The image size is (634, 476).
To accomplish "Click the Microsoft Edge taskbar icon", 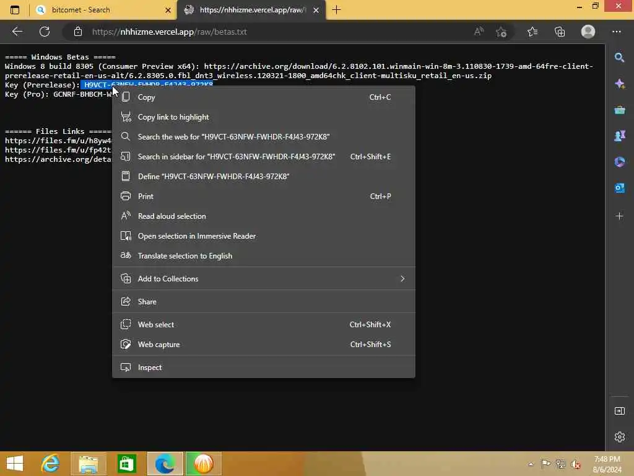I will (165, 464).
